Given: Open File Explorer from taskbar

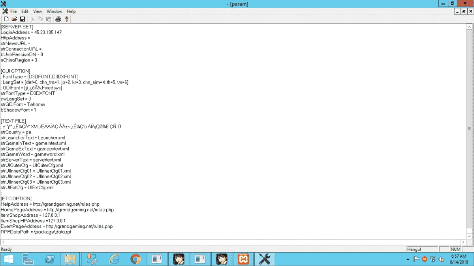Looking at the screenshot, I should (x=70, y=259).
